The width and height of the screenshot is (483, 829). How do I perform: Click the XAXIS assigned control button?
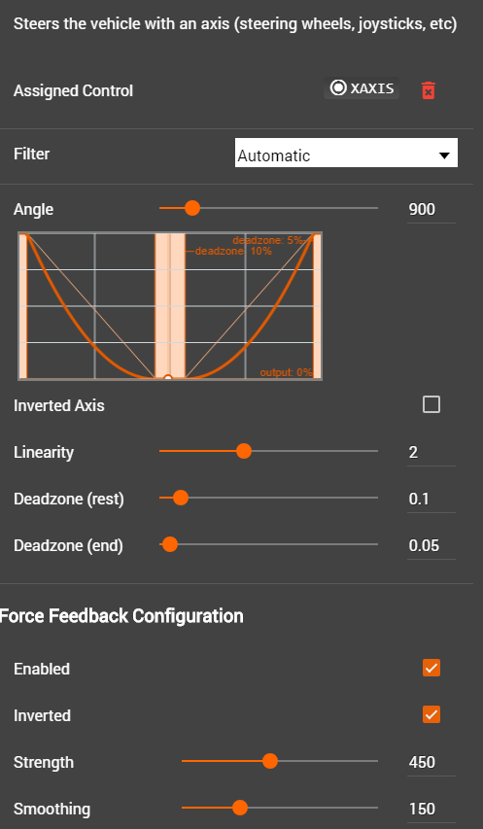pos(362,88)
